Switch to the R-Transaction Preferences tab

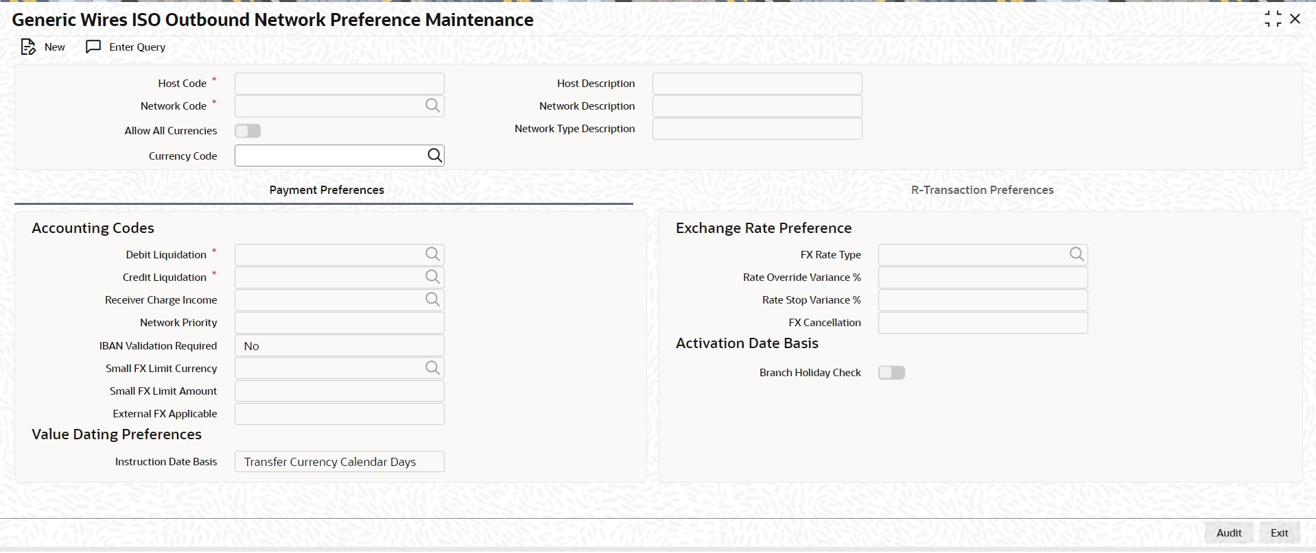pos(982,190)
